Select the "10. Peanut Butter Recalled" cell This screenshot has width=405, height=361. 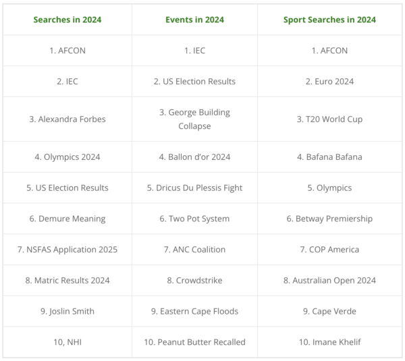click(194, 342)
